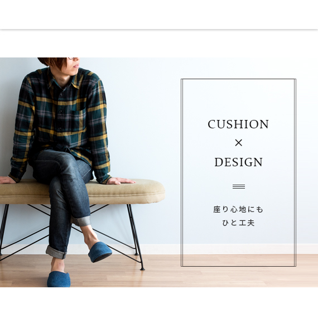Click the blue slipper resting on the floor
The width and height of the screenshot is (318, 318).
tap(59, 279)
